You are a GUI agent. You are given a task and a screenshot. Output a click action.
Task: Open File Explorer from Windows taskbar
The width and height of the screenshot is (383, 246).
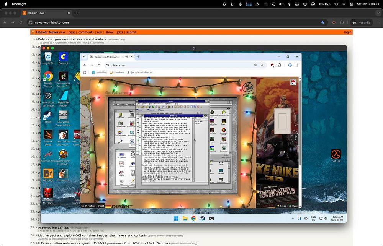(x=185, y=218)
